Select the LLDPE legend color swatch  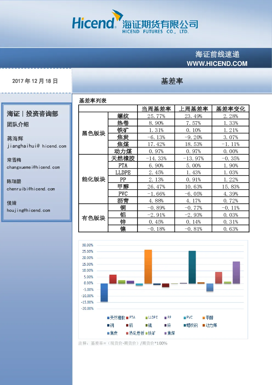click(146, 318)
